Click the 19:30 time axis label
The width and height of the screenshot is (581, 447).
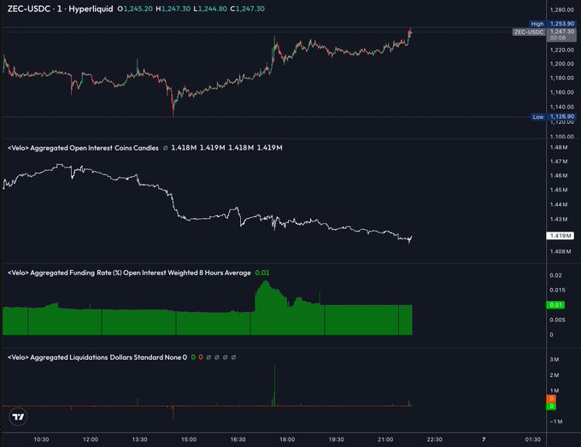[336, 439]
